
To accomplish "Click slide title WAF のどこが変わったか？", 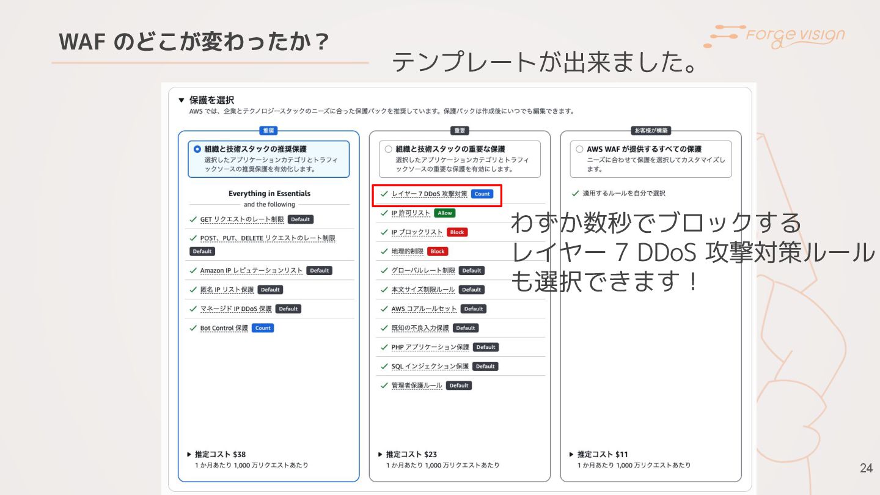I will pyautogui.click(x=195, y=42).
